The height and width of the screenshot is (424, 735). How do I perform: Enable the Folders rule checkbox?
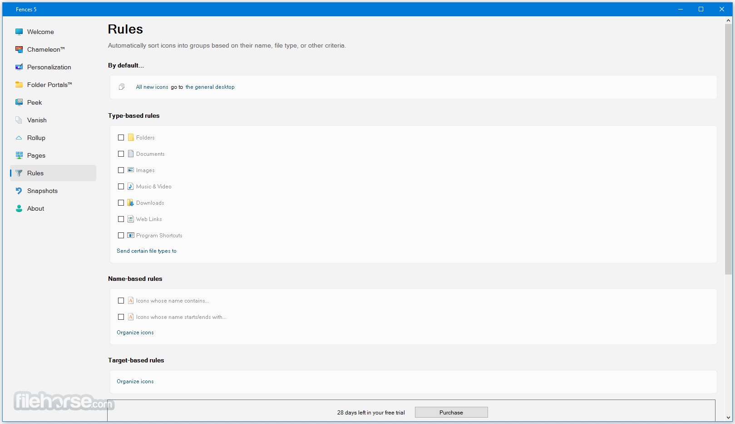[x=121, y=138]
